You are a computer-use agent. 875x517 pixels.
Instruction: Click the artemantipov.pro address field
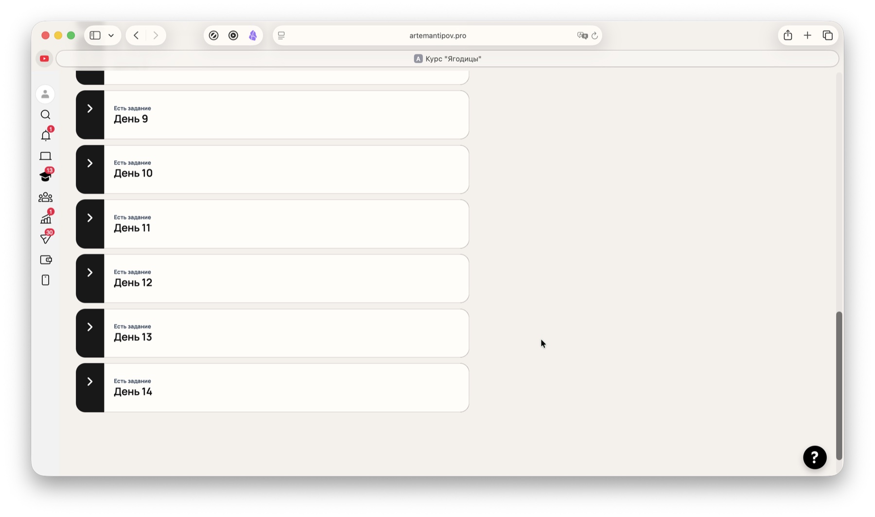pos(437,35)
